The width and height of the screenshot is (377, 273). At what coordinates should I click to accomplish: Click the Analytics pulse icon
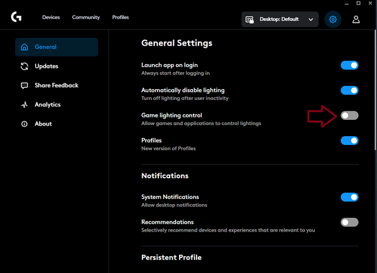[25, 105]
